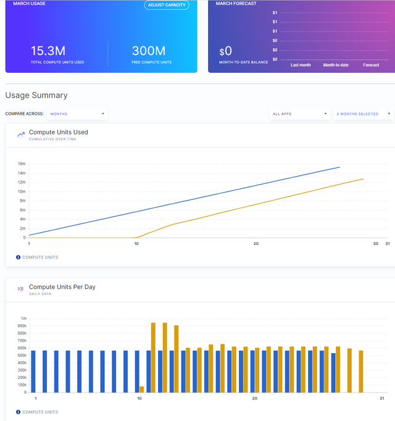Viewport: 395px width, 421px height.
Task: Click the Compute Units label below bar chart
Action: click(40, 412)
